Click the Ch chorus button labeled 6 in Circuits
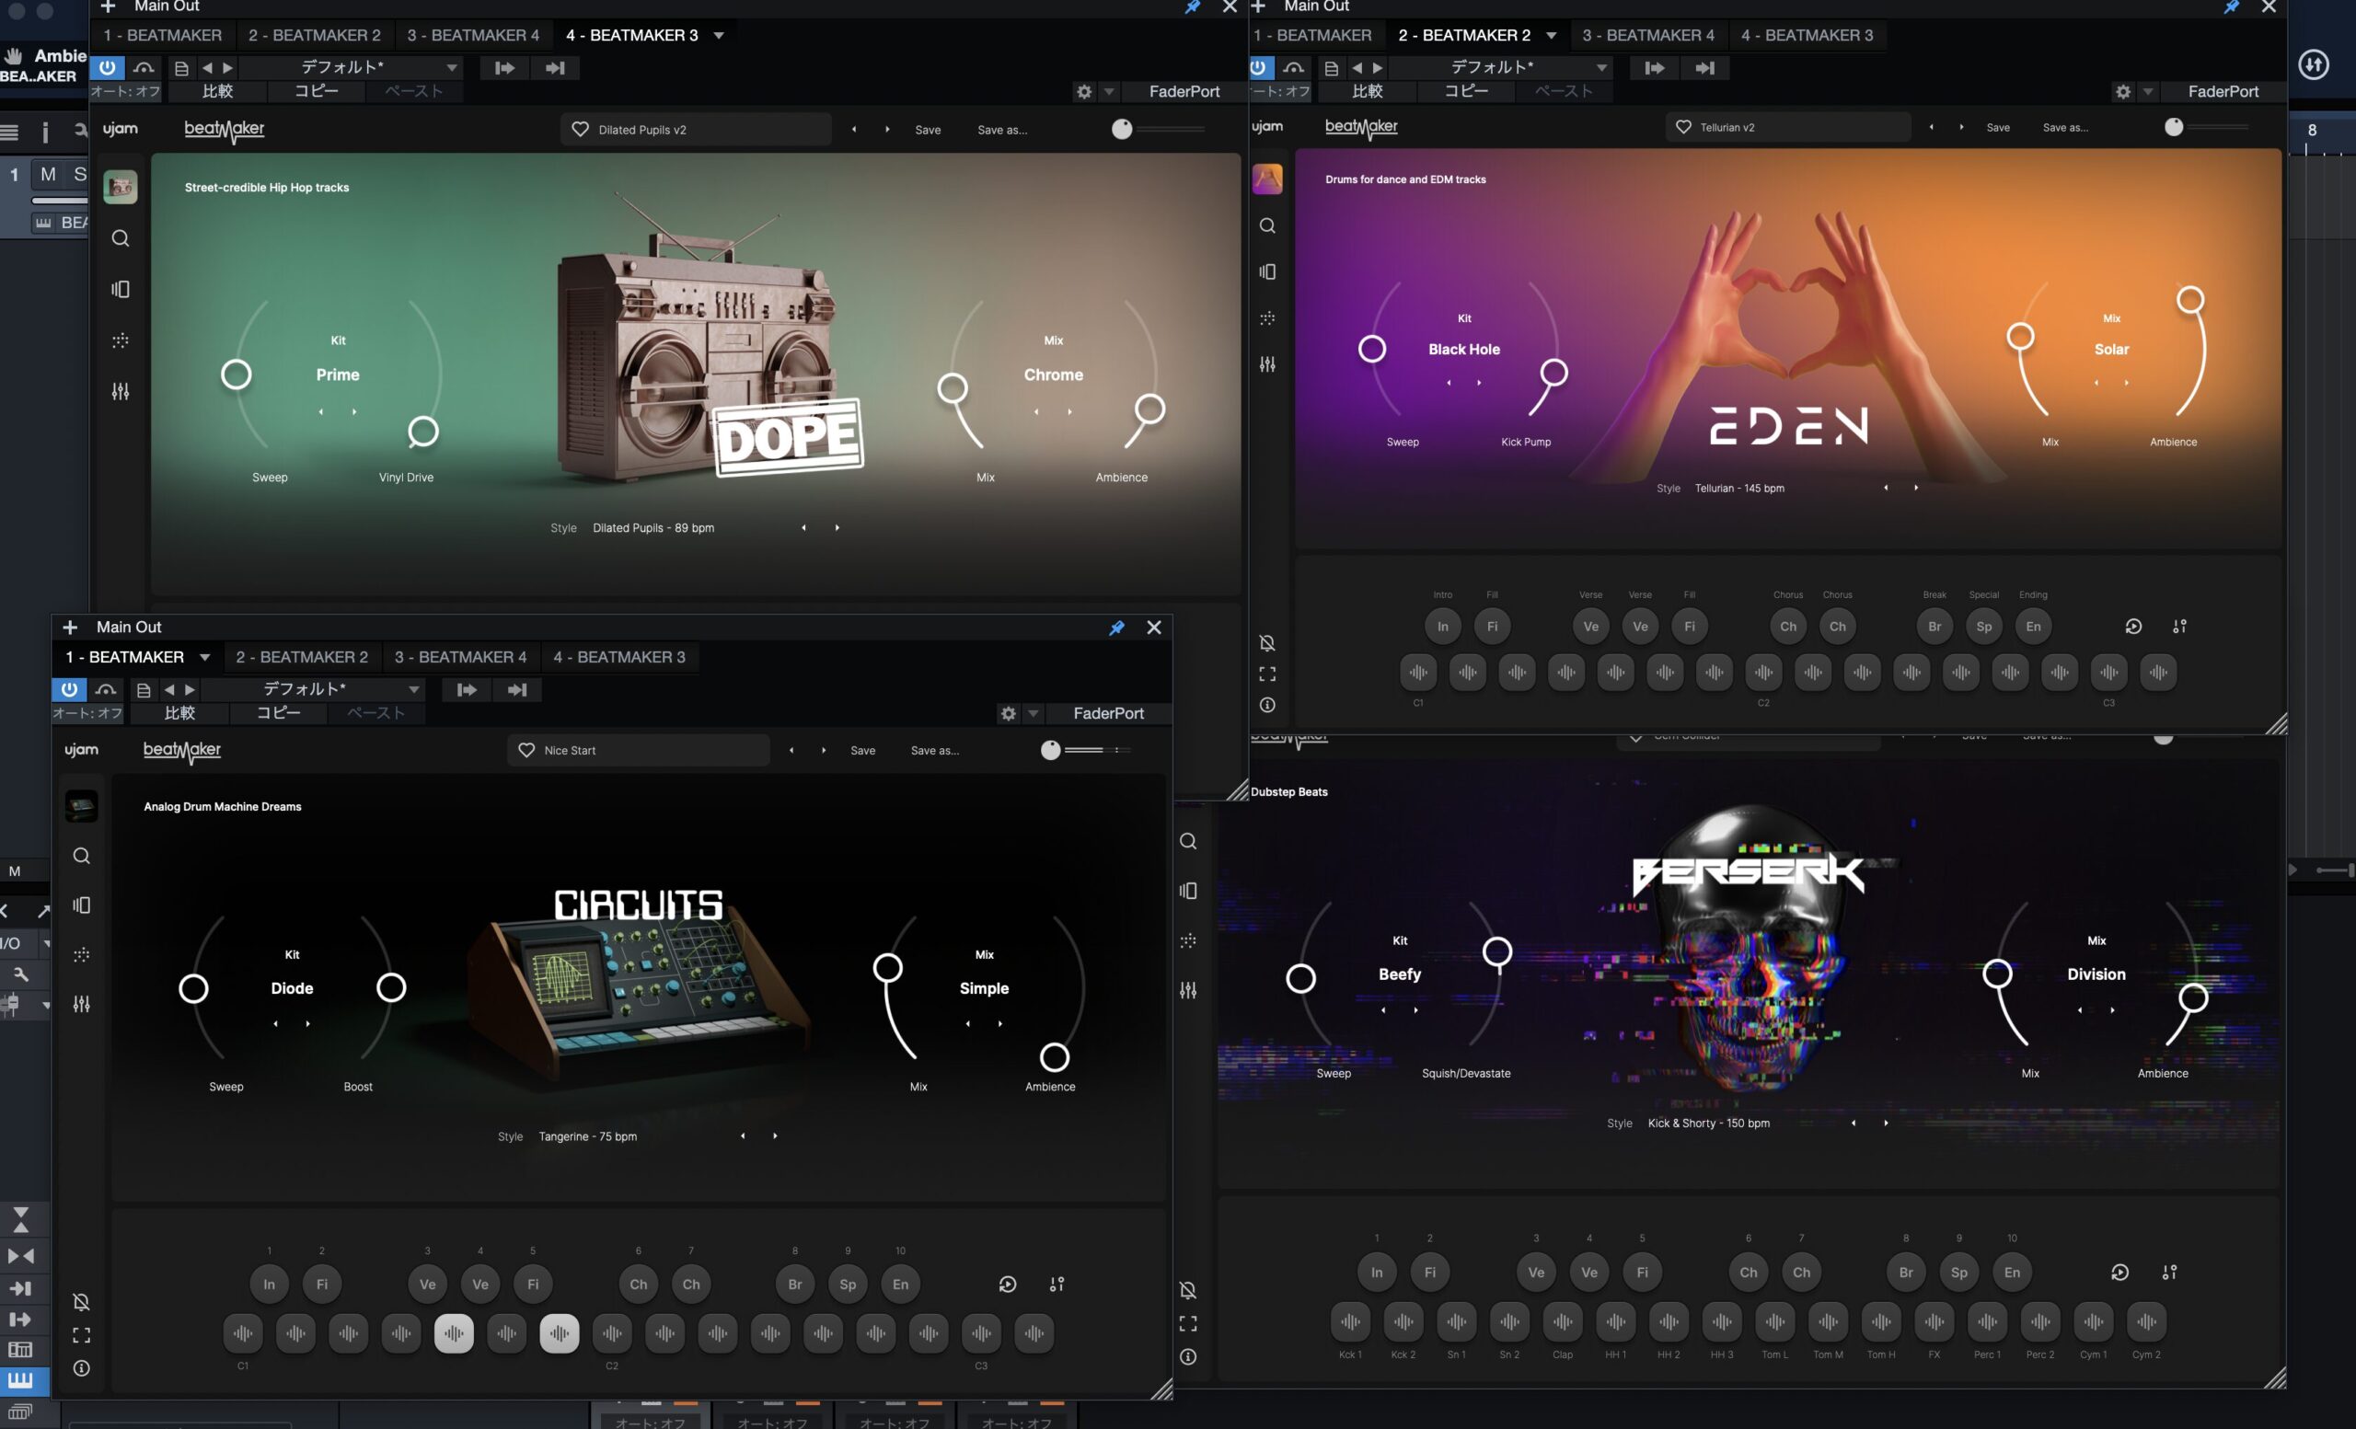2356x1429 pixels. click(638, 1284)
